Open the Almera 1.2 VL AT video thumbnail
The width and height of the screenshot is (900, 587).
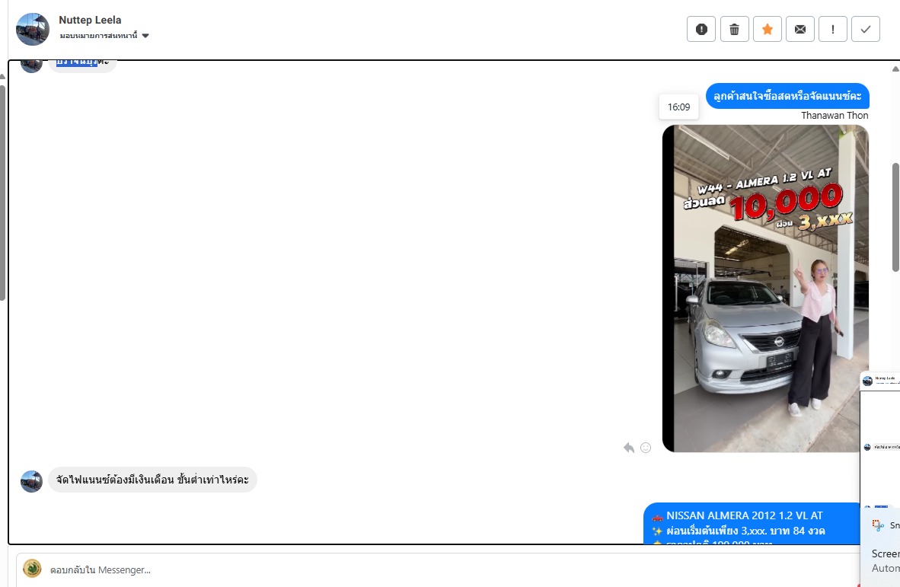[x=765, y=289]
